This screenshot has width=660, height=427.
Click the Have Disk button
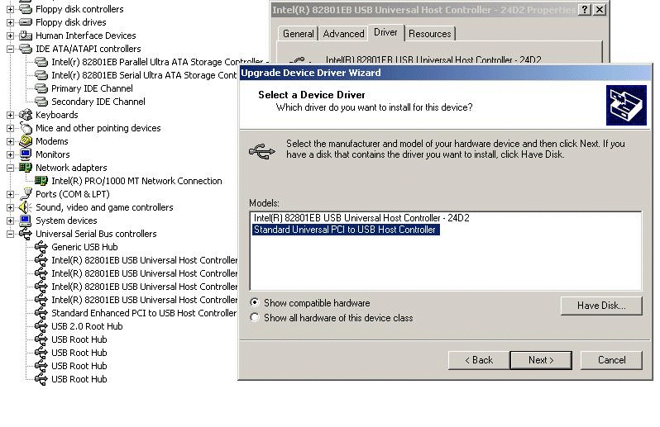point(601,306)
